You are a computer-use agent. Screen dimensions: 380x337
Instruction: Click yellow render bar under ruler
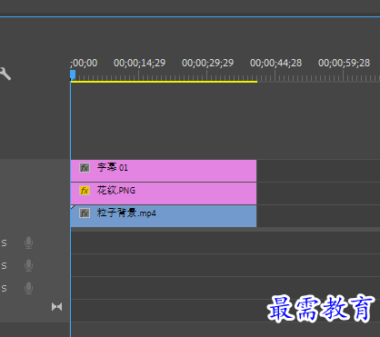point(164,82)
